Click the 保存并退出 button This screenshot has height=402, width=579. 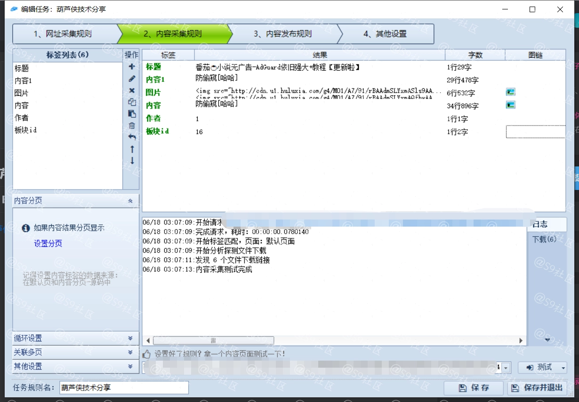(x=538, y=388)
